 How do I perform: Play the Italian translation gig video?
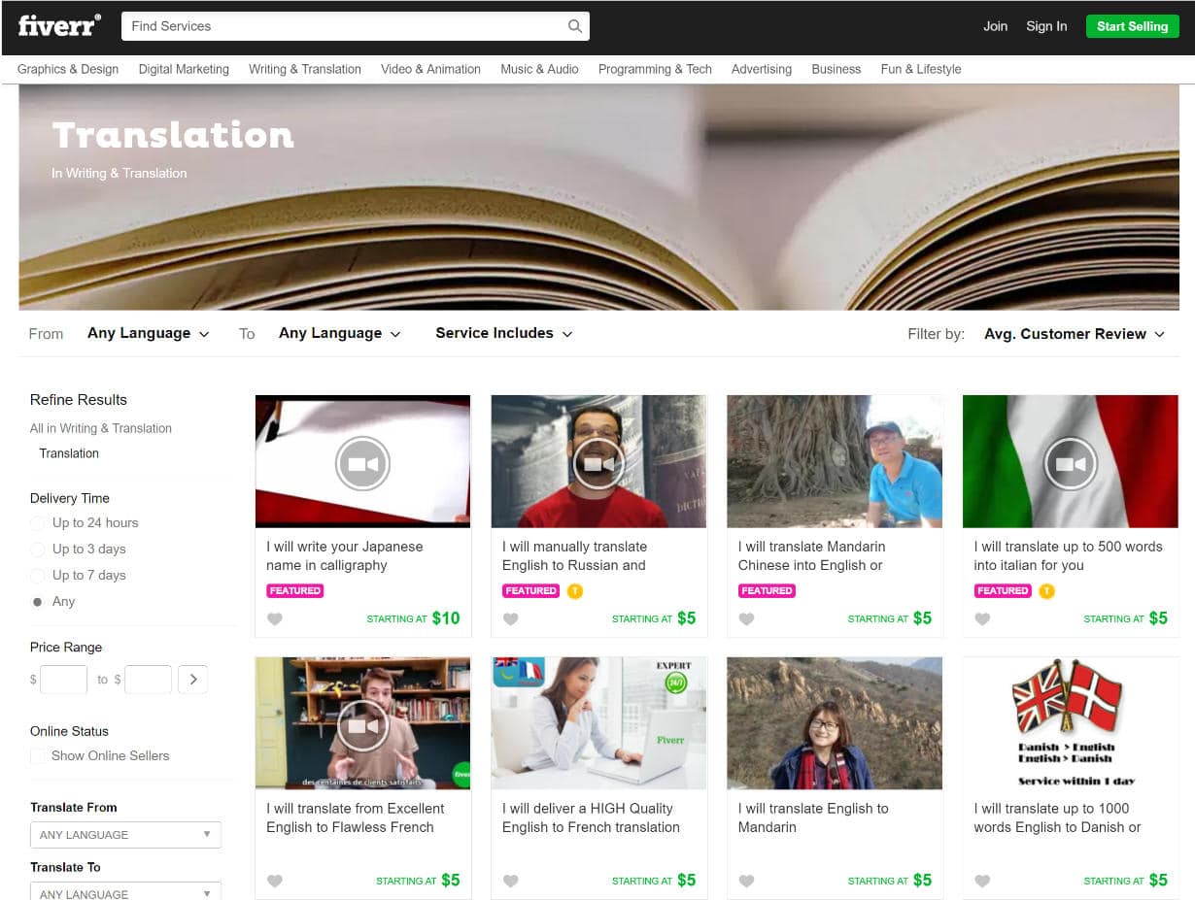1070,462
